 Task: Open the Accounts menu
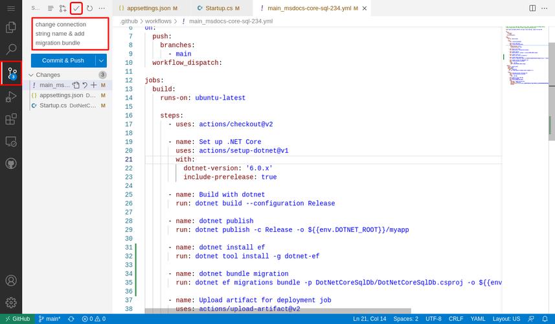point(11,281)
